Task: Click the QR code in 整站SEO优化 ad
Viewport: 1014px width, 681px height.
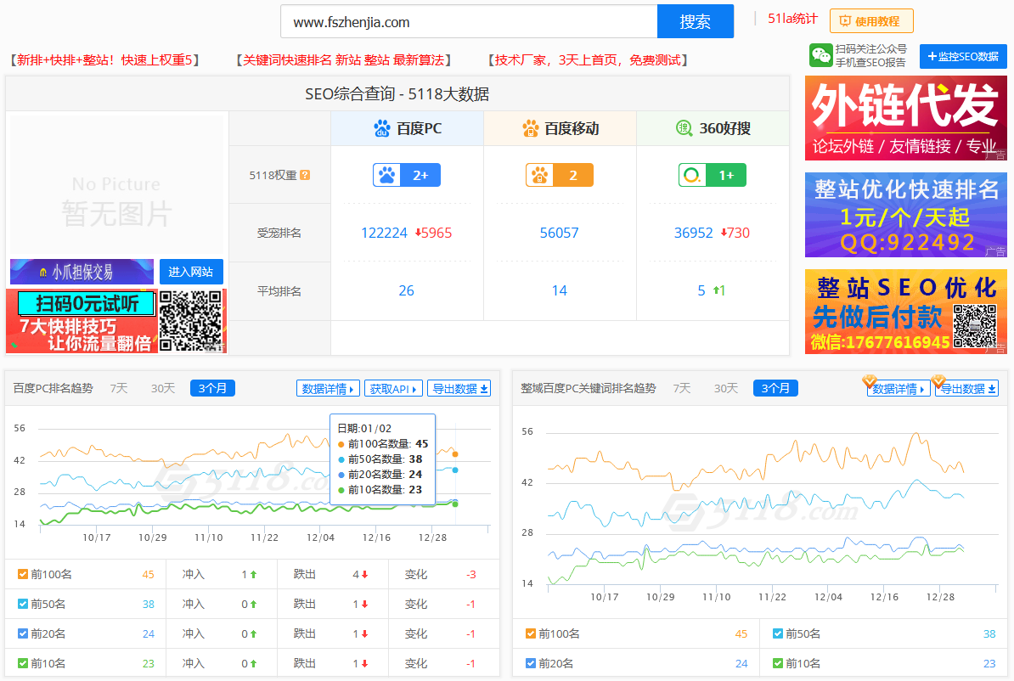Action: pos(975,327)
